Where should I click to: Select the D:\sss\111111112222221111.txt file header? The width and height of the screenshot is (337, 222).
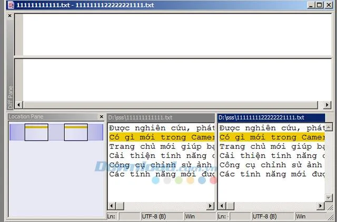[x=271, y=117]
